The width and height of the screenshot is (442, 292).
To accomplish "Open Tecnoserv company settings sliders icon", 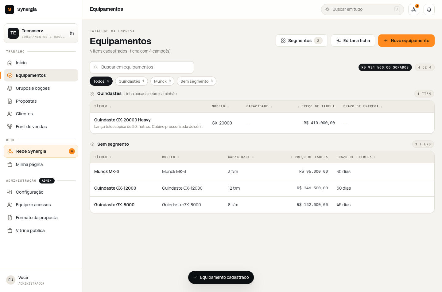I will pyautogui.click(x=72, y=33).
